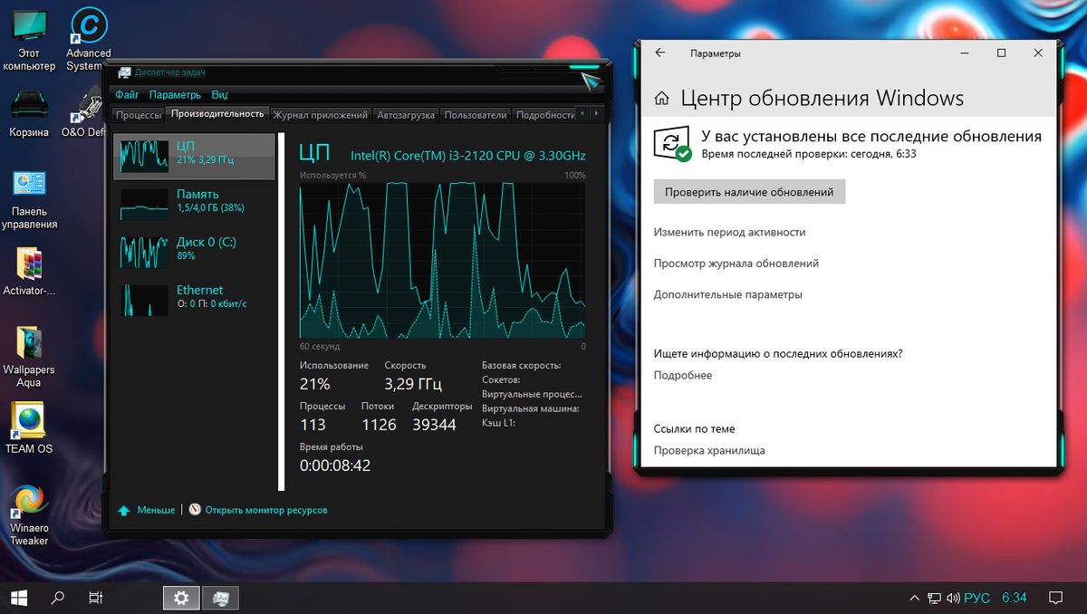Click the Task Manager title bar icon
Viewport: 1087px width, 614px height.
124,72
